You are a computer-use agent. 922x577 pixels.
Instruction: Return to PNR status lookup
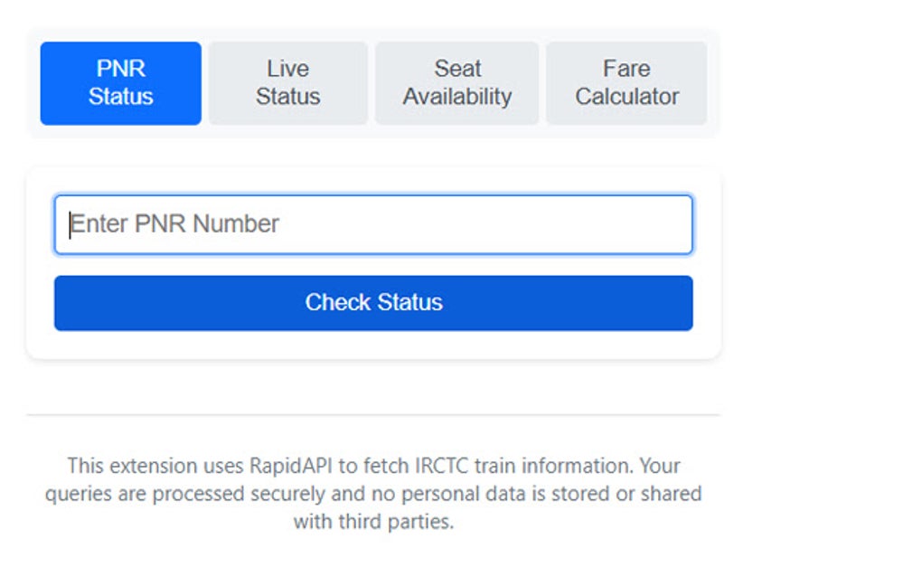(120, 82)
